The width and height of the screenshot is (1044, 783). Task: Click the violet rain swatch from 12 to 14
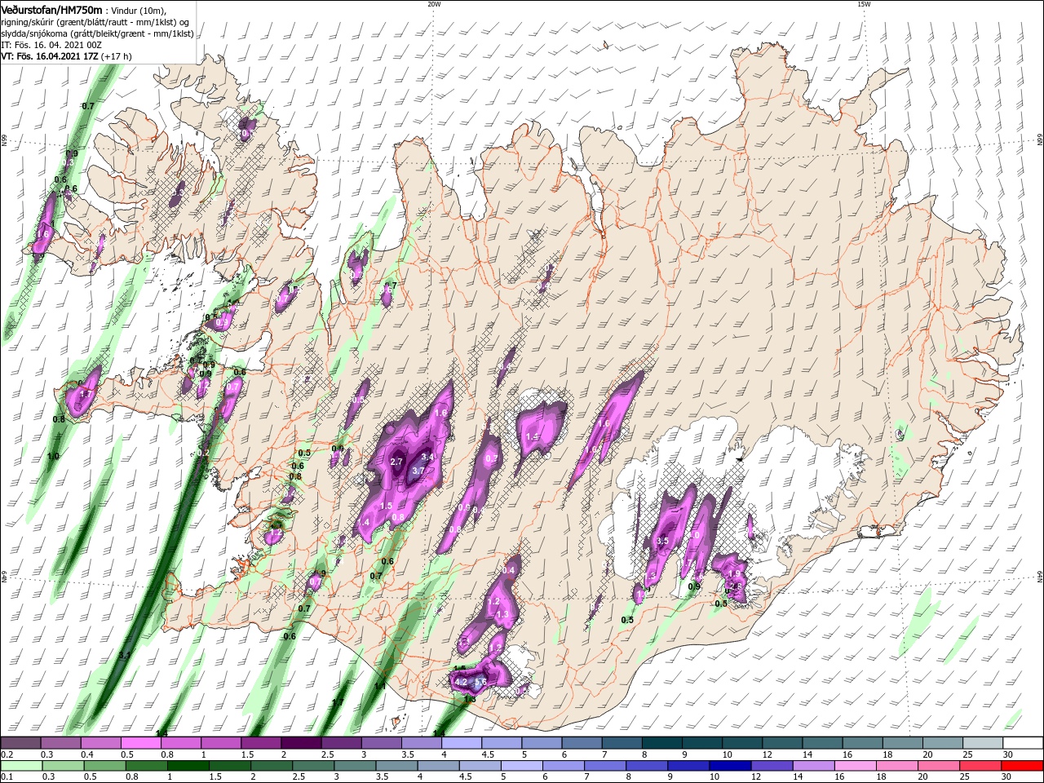click(x=772, y=766)
